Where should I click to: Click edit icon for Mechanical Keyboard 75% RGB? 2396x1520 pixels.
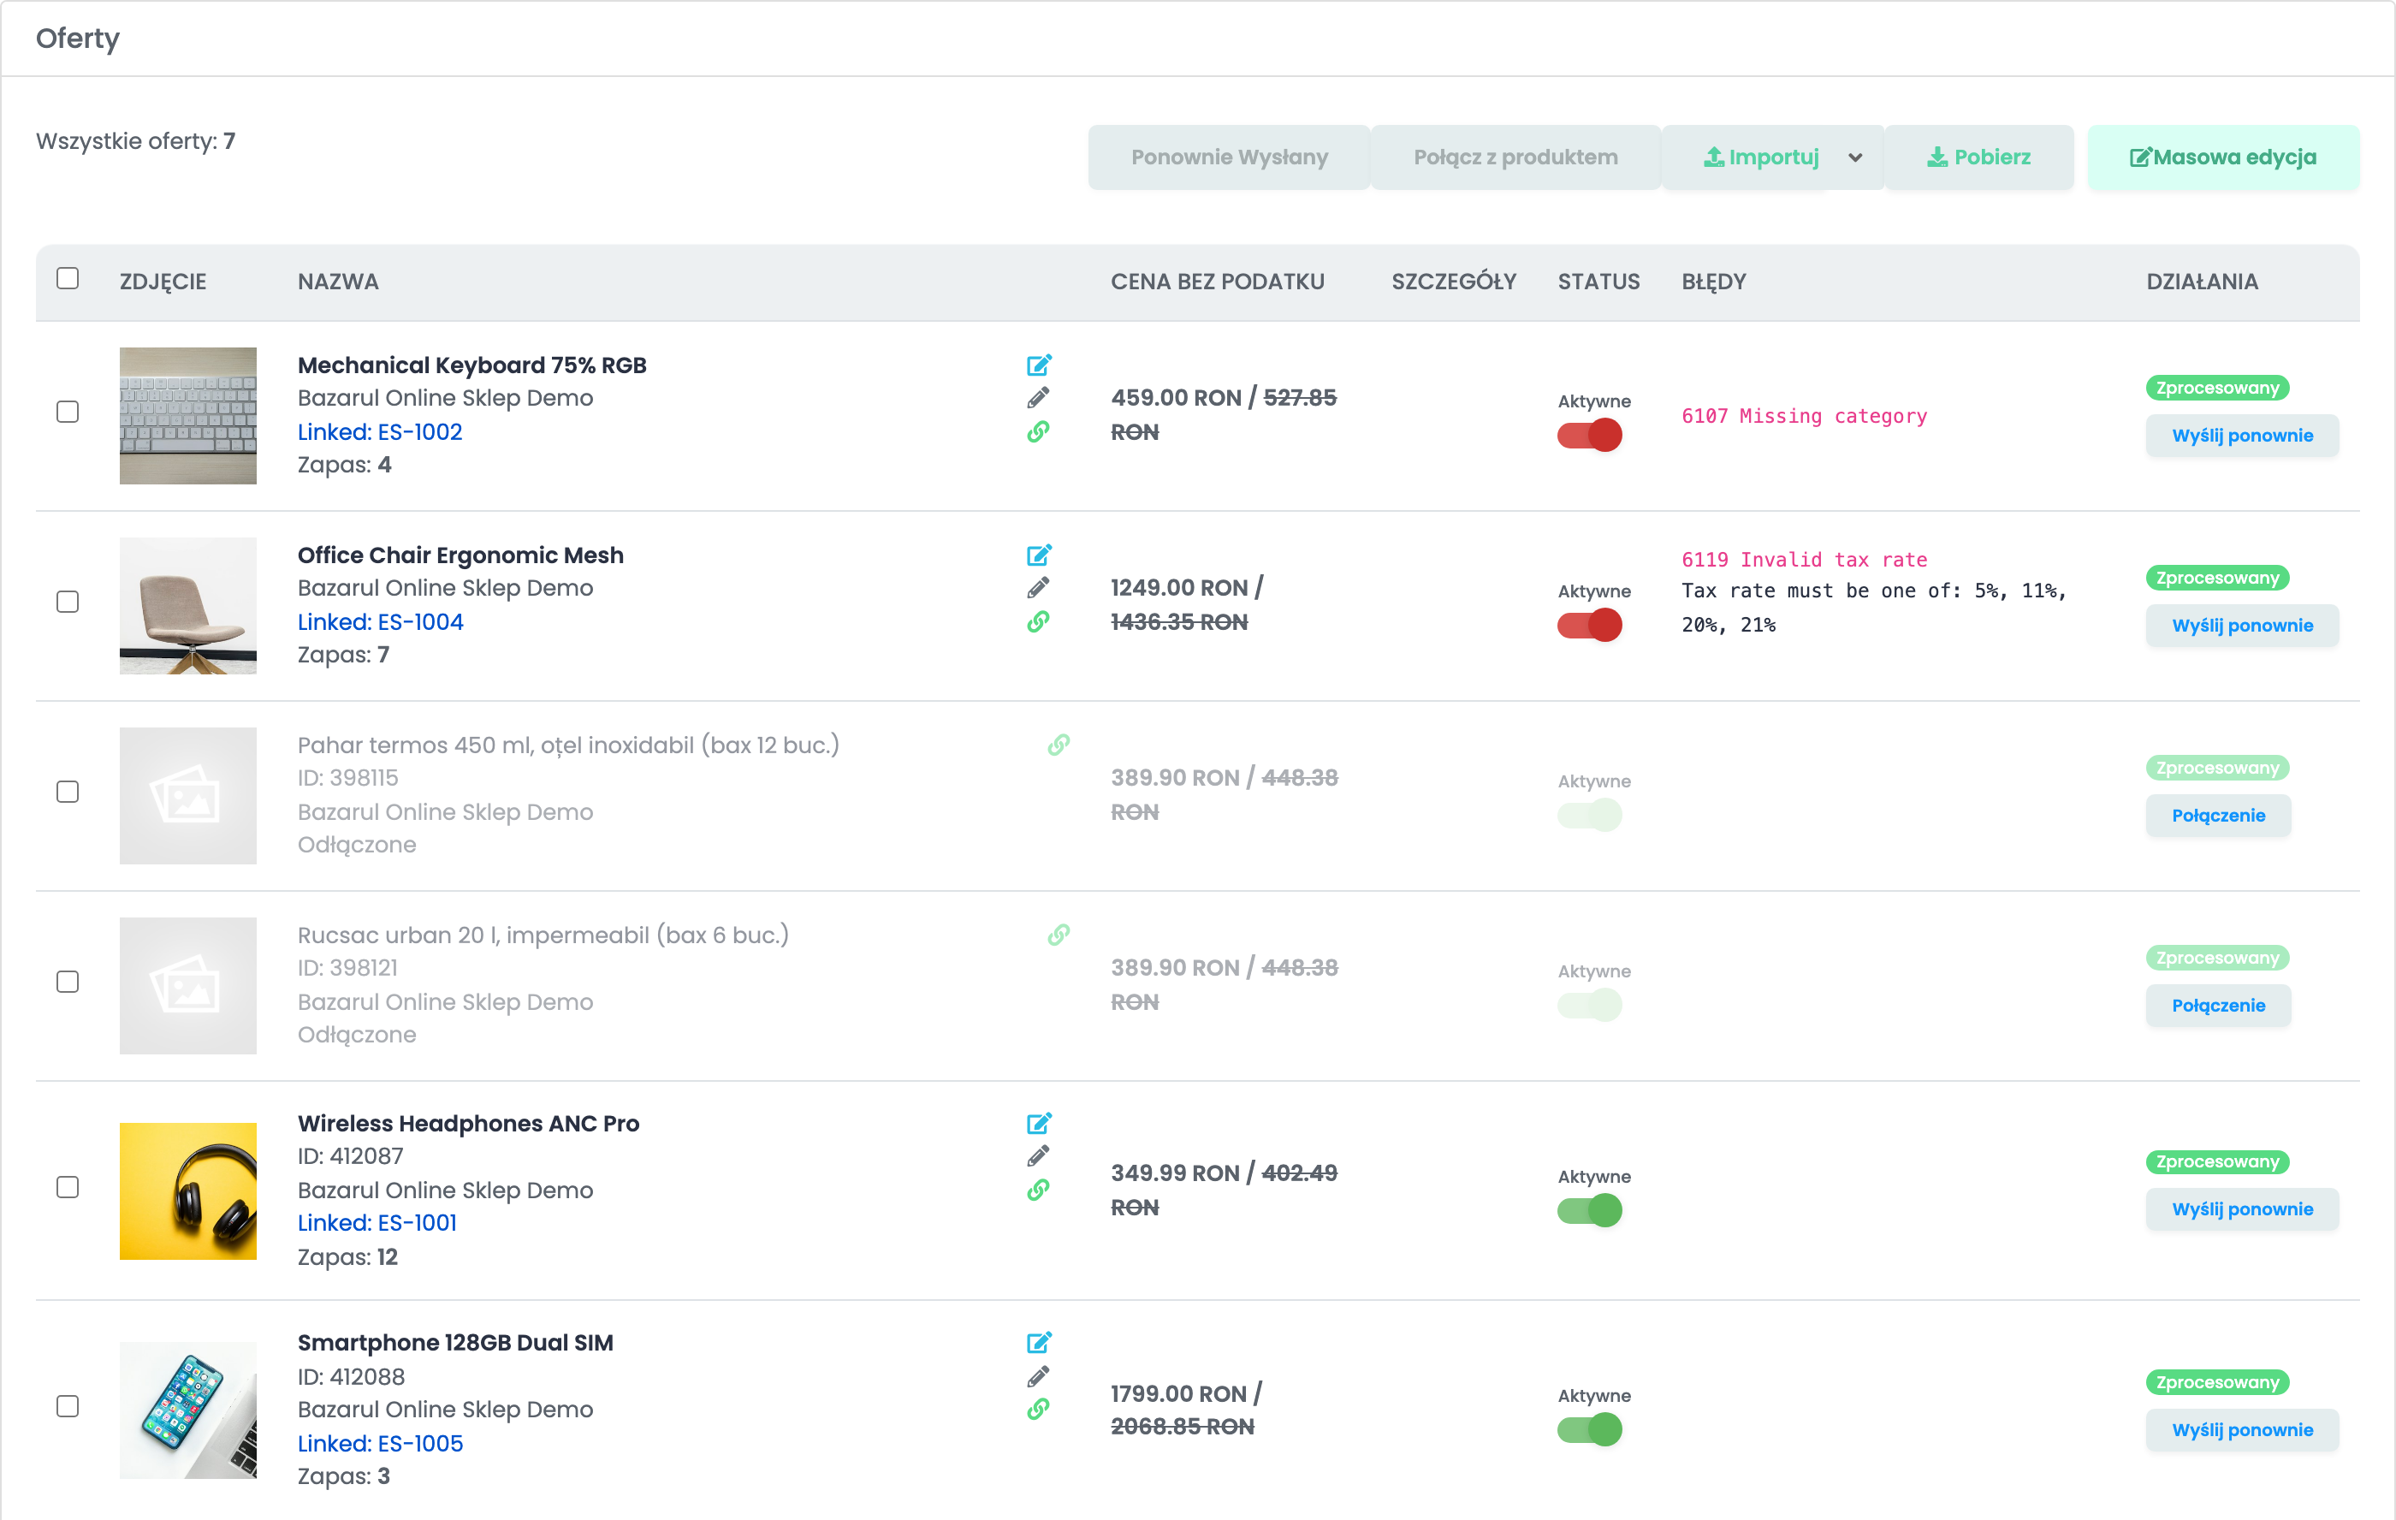pos(1039,365)
